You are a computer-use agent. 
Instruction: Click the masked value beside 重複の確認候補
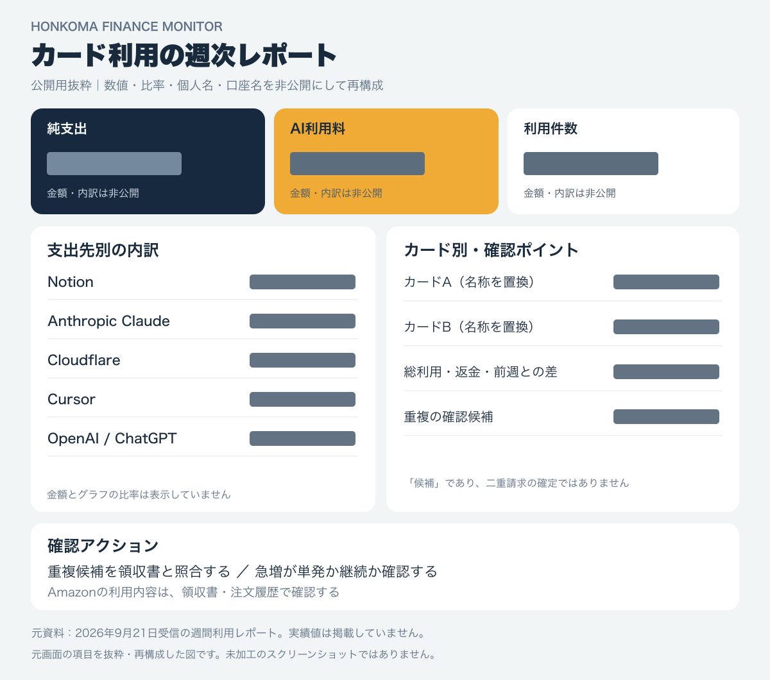click(x=666, y=417)
